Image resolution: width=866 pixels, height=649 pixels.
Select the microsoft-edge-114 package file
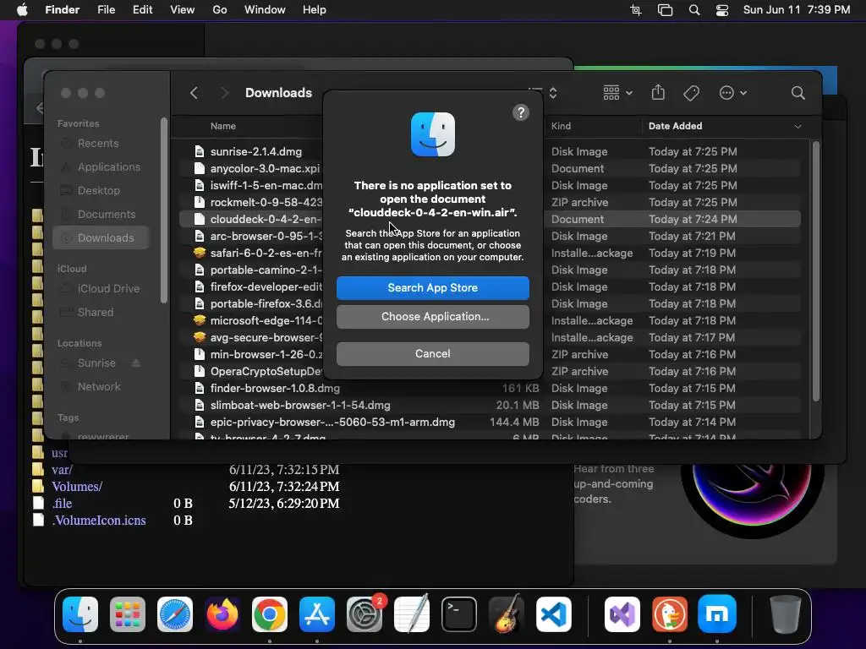(490, 320)
